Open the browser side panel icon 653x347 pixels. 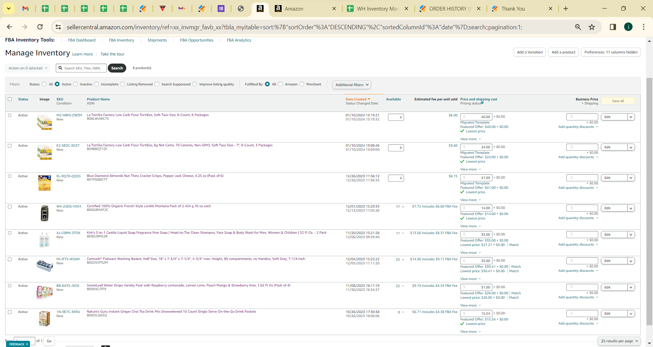click(613, 27)
